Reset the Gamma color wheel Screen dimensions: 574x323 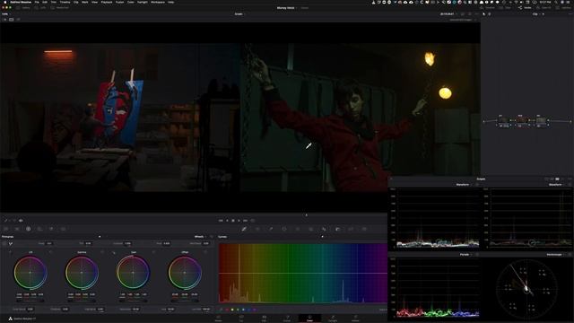tap(102, 252)
